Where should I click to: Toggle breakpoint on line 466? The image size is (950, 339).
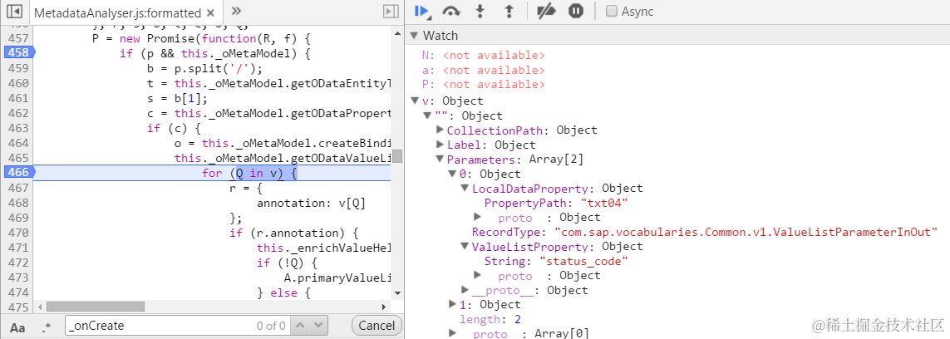tap(18, 173)
